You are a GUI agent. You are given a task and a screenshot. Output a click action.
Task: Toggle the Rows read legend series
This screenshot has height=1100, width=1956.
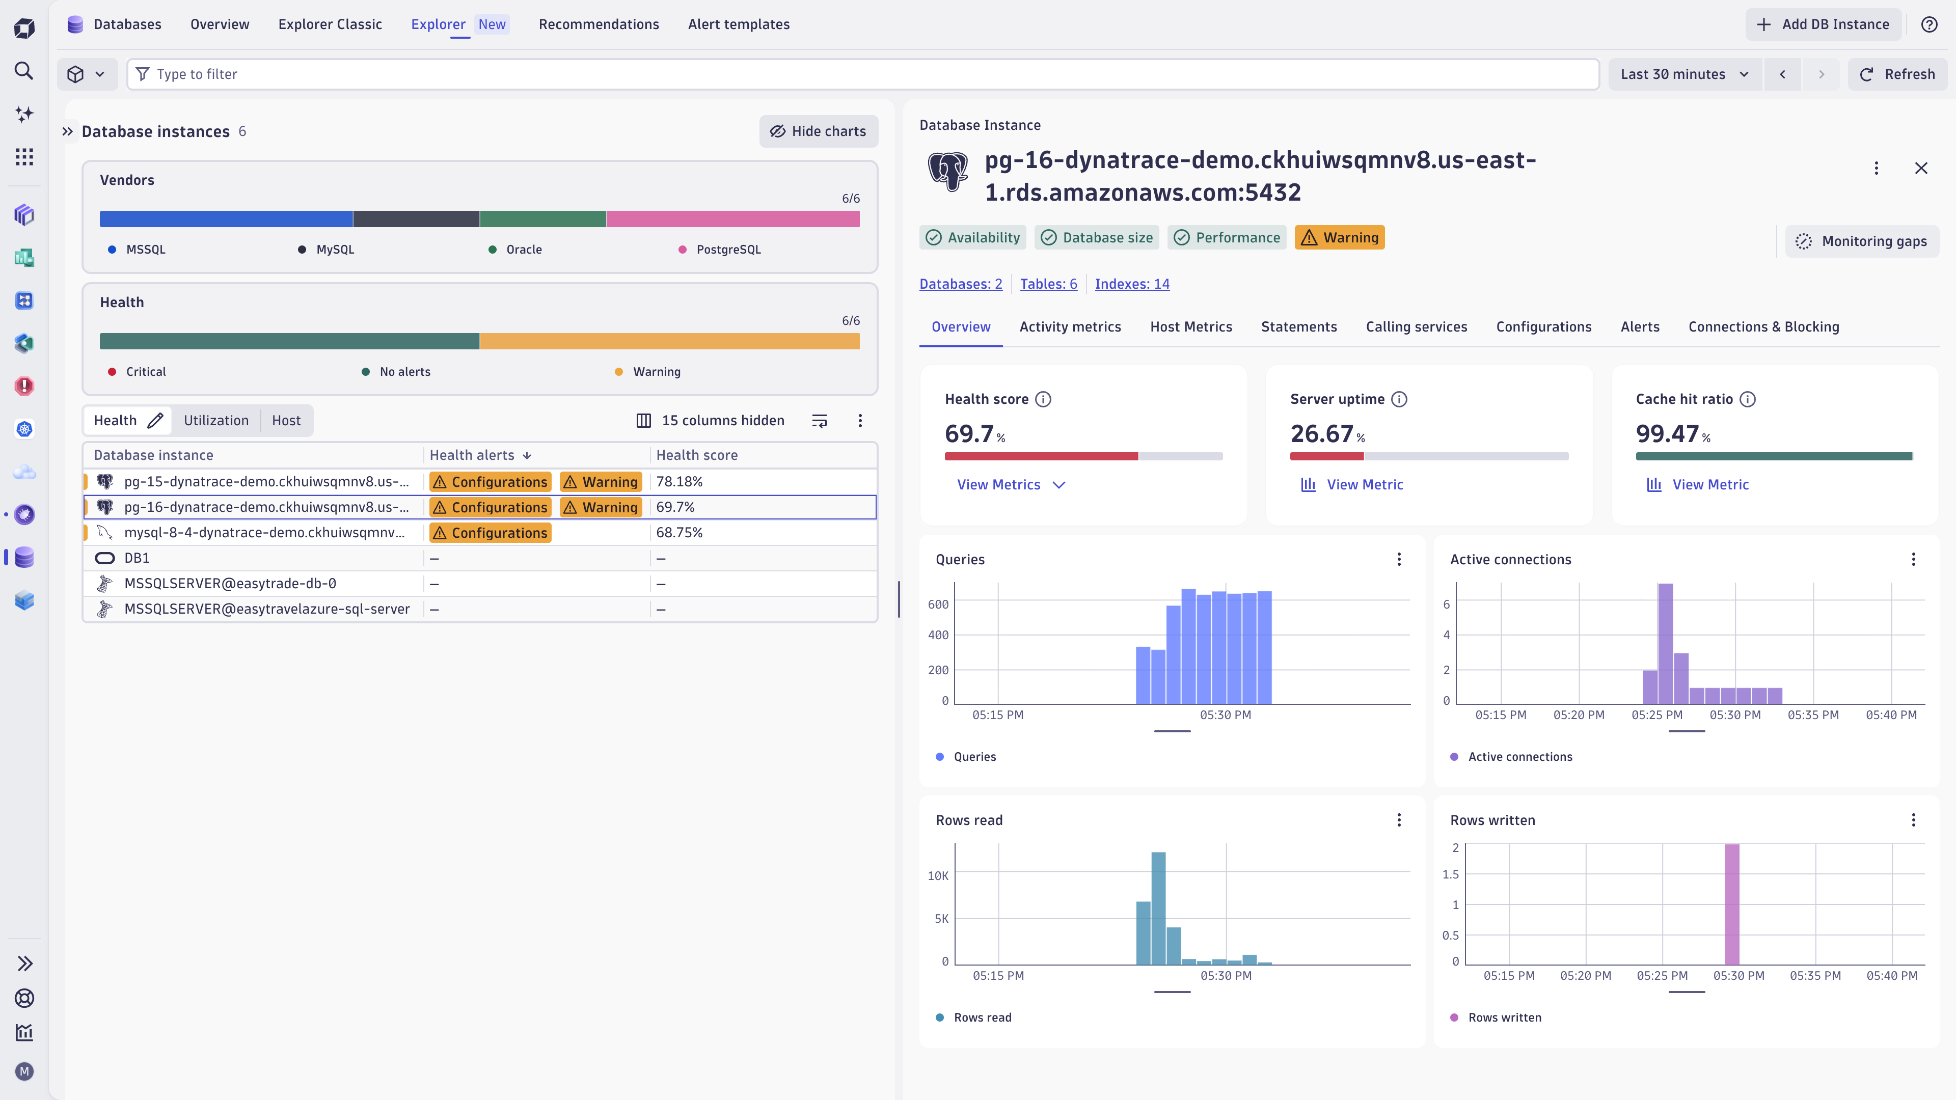(973, 1018)
